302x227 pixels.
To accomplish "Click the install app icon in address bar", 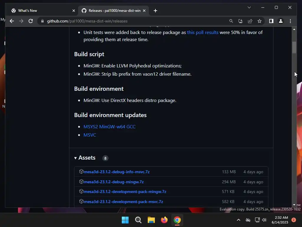I will pyautogui.click(x=241, y=21).
